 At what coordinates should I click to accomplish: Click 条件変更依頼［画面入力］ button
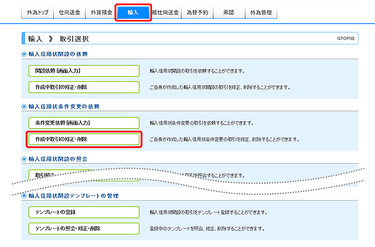[84, 123]
